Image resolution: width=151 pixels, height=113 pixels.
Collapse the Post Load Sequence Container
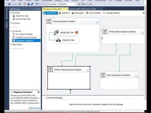[x=137, y=76]
